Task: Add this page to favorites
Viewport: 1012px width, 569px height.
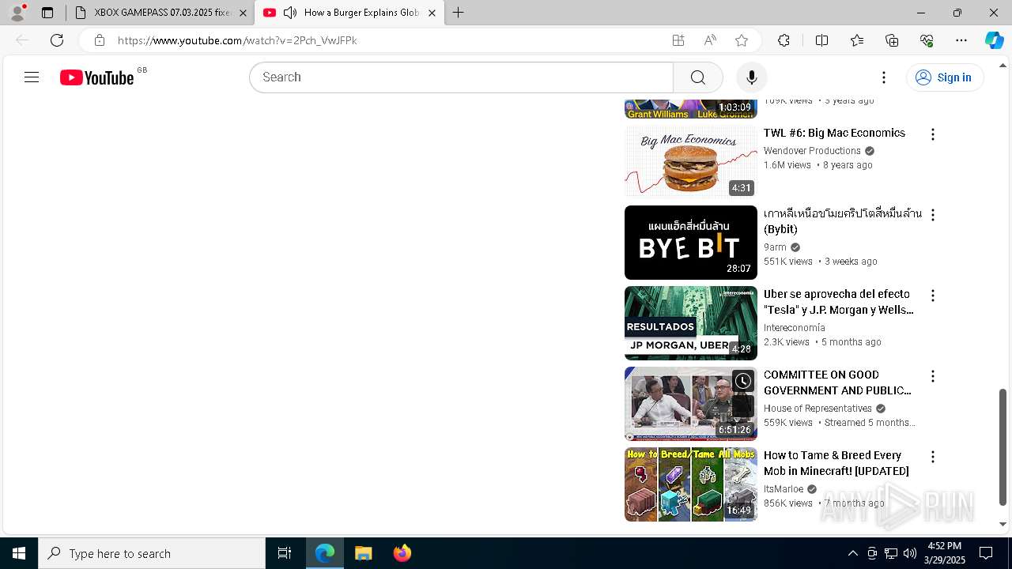Action: (x=742, y=40)
